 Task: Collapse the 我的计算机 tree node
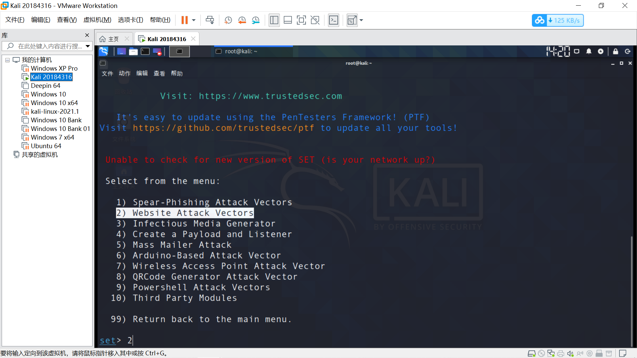(7, 60)
